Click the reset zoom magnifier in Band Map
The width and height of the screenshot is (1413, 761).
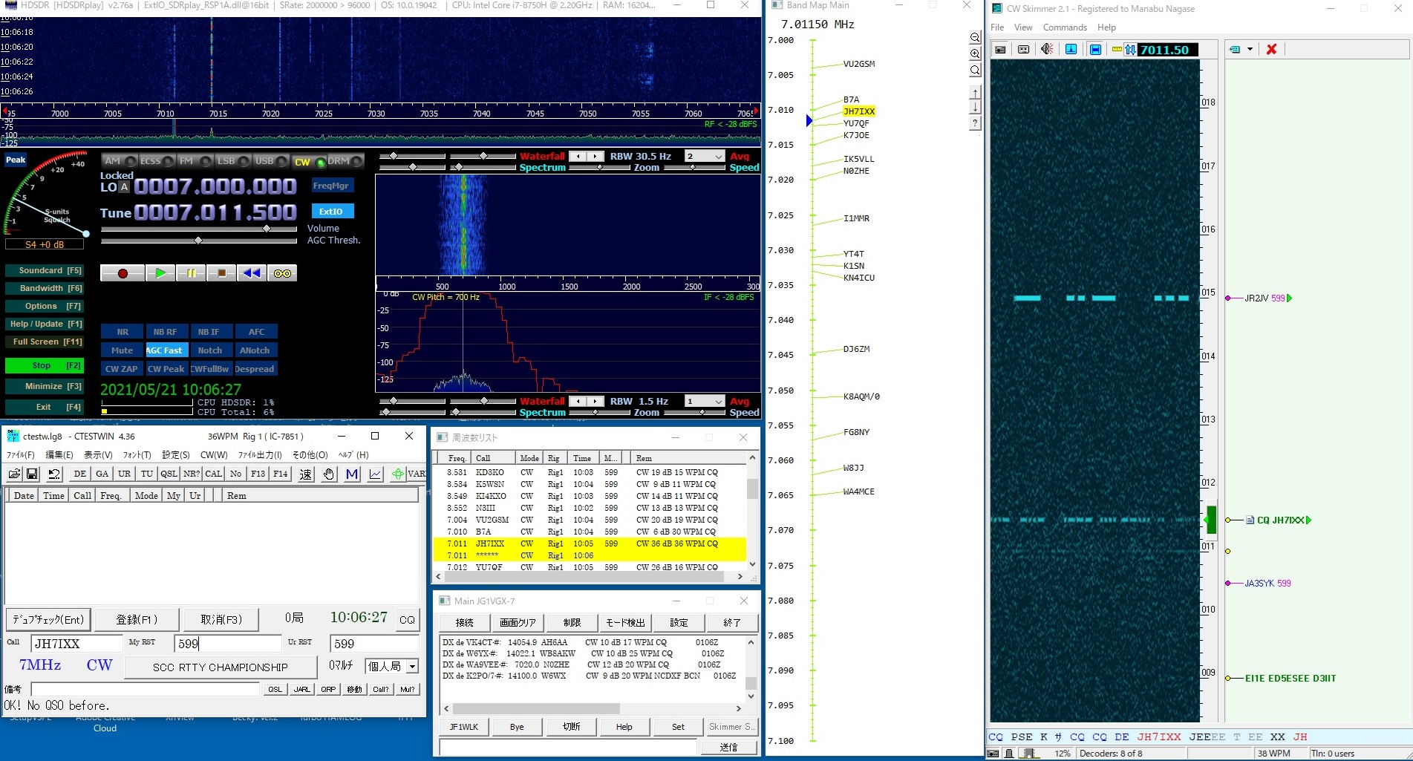(976, 70)
